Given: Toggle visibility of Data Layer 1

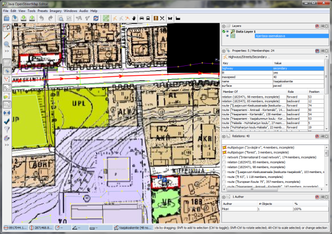Looking at the screenshot, I should click(x=228, y=32).
